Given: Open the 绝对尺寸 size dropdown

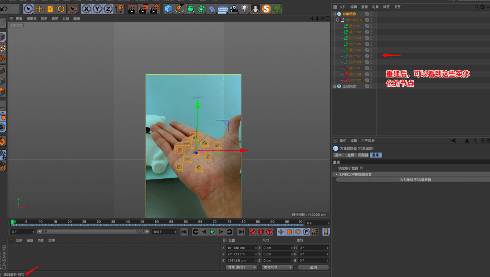Looking at the screenshot, I should [277, 267].
